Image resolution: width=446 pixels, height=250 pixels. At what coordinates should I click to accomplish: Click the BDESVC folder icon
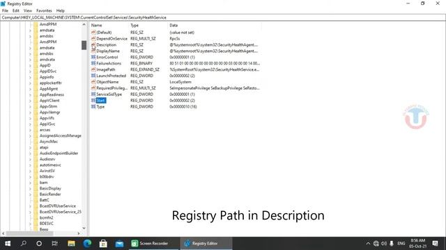pos(36,224)
